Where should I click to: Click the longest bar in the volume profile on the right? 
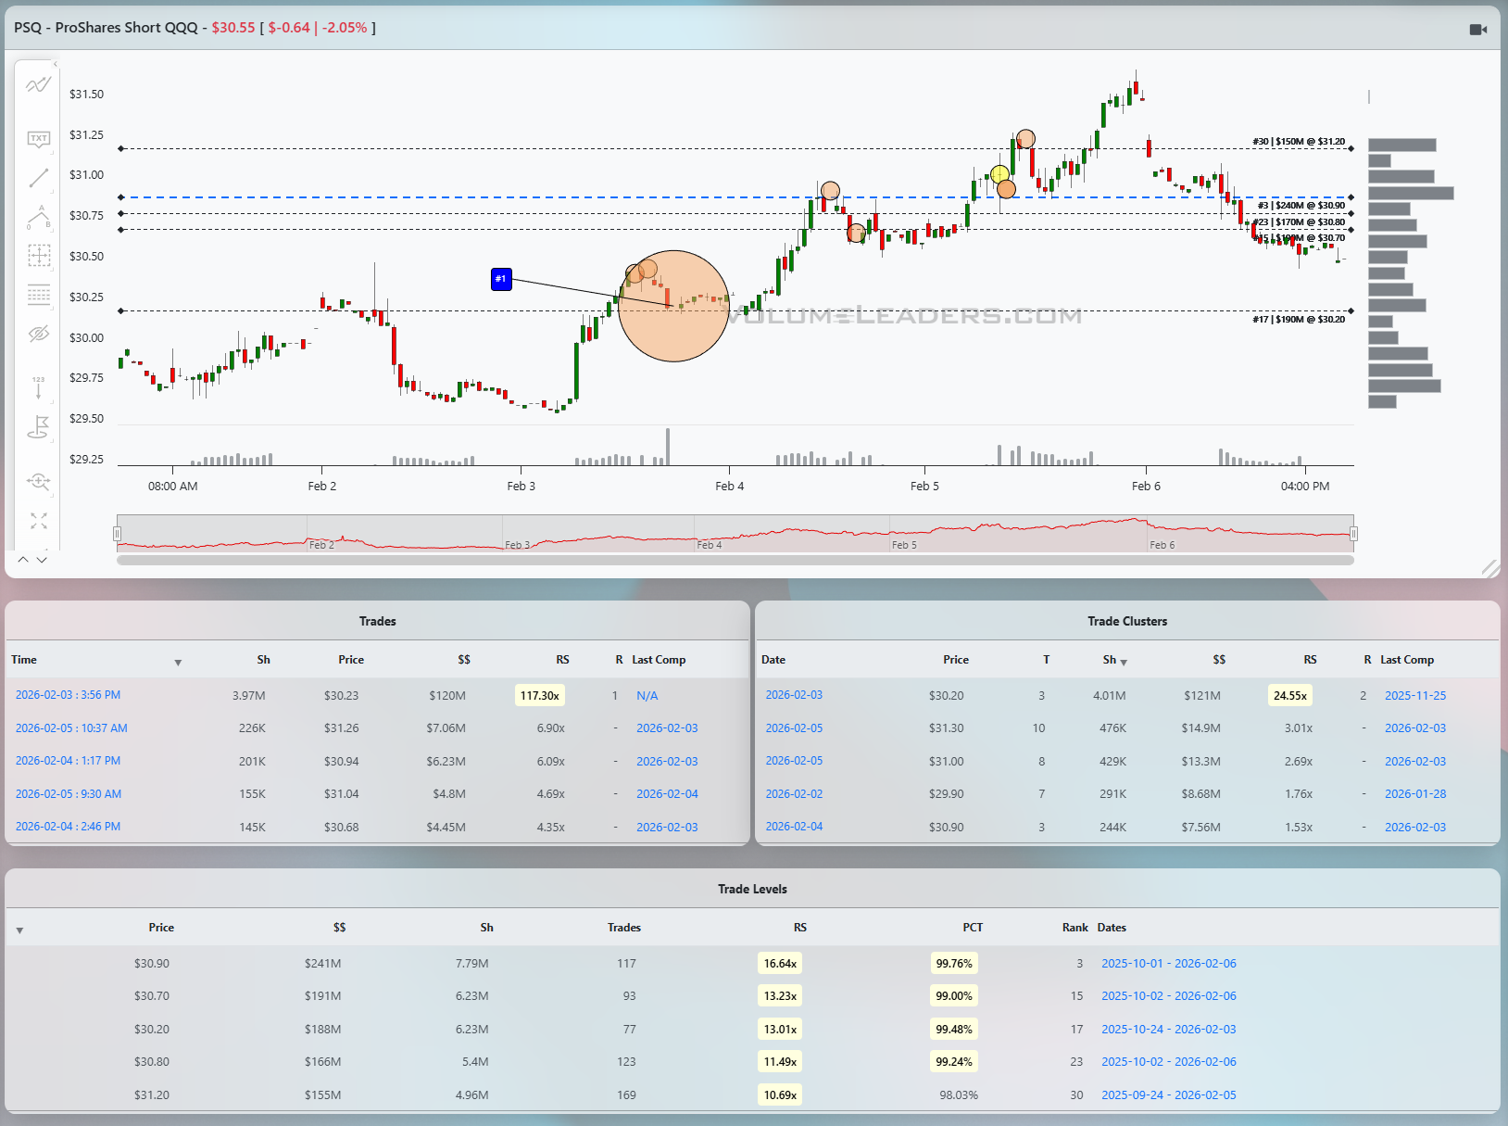tap(1411, 194)
